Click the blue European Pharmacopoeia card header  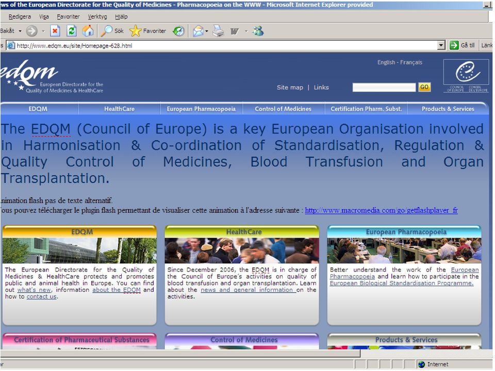pos(404,232)
